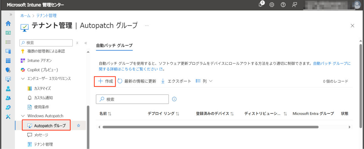Viewport: 364px width, 149px height.
Task: Click the エクスポート button
Action: tap(176, 81)
